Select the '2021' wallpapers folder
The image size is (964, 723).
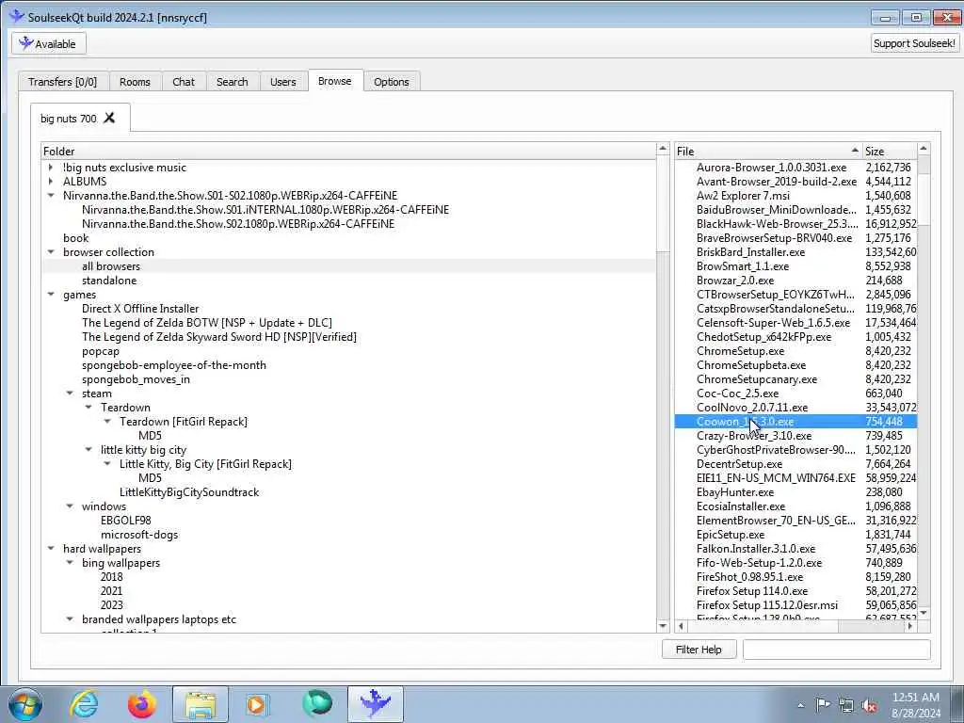(111, 591)
